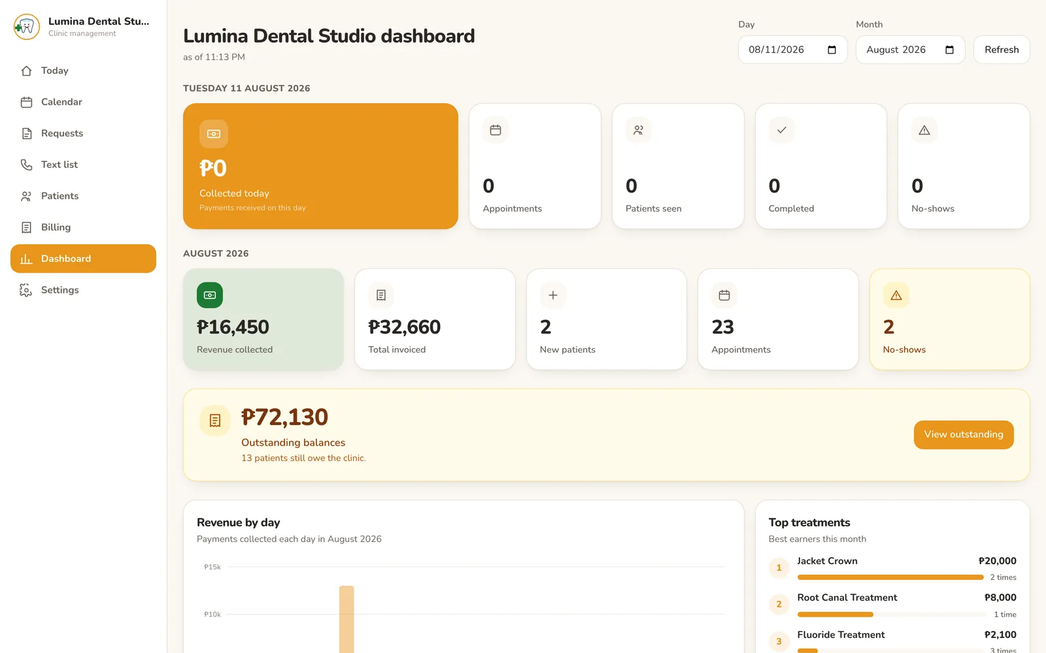The height and width of the screenshot is (653, 1046).
Task: Click the Text list phone icon
Action: (26, 165)
